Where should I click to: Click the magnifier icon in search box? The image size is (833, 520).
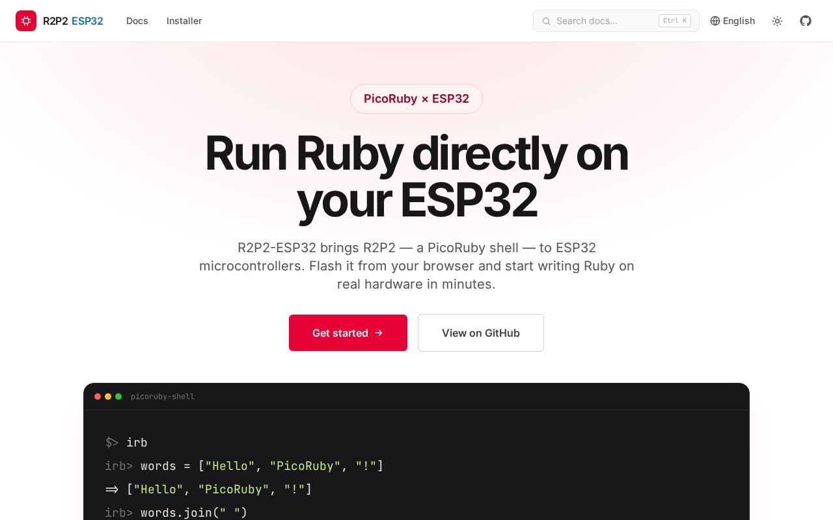pyautogui.click(x=547, y=21)
